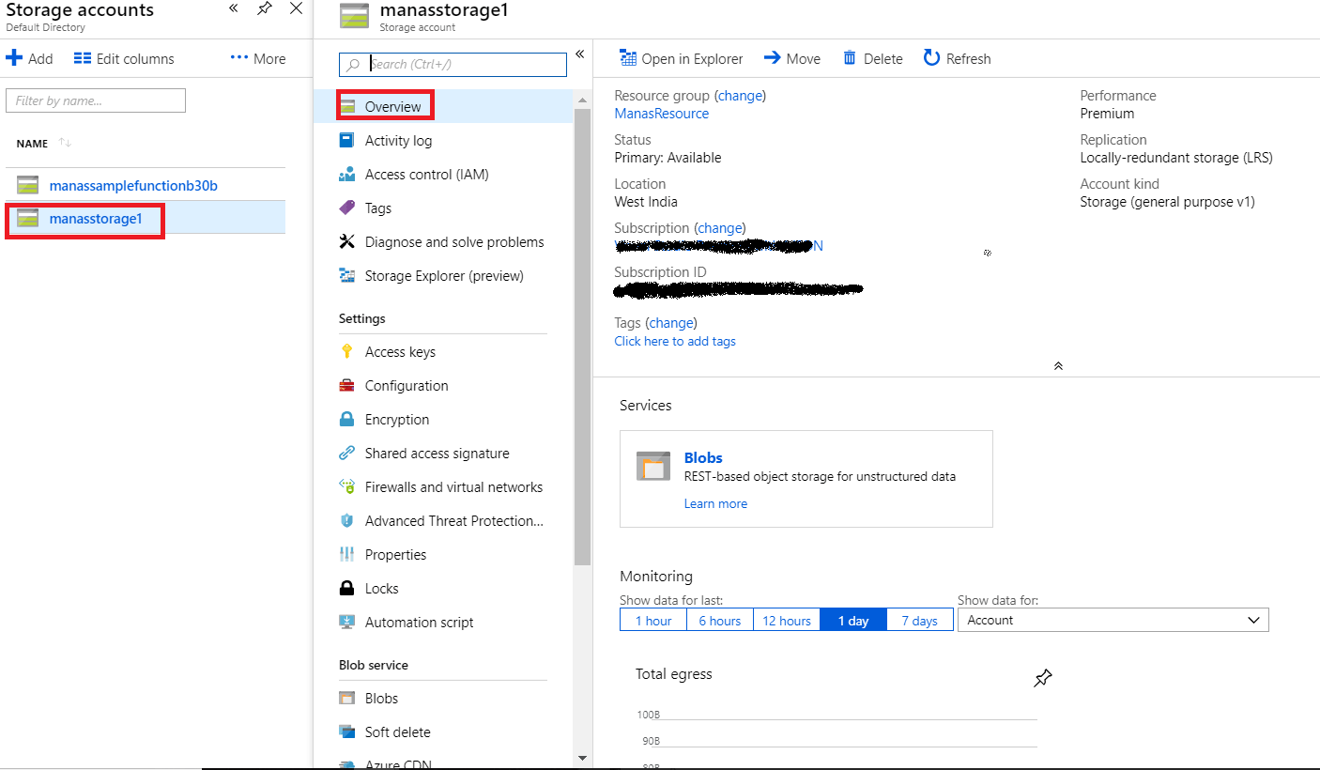Click the Refresh toolbar button
Screen dimensions: 1320x770
point(958,58)
